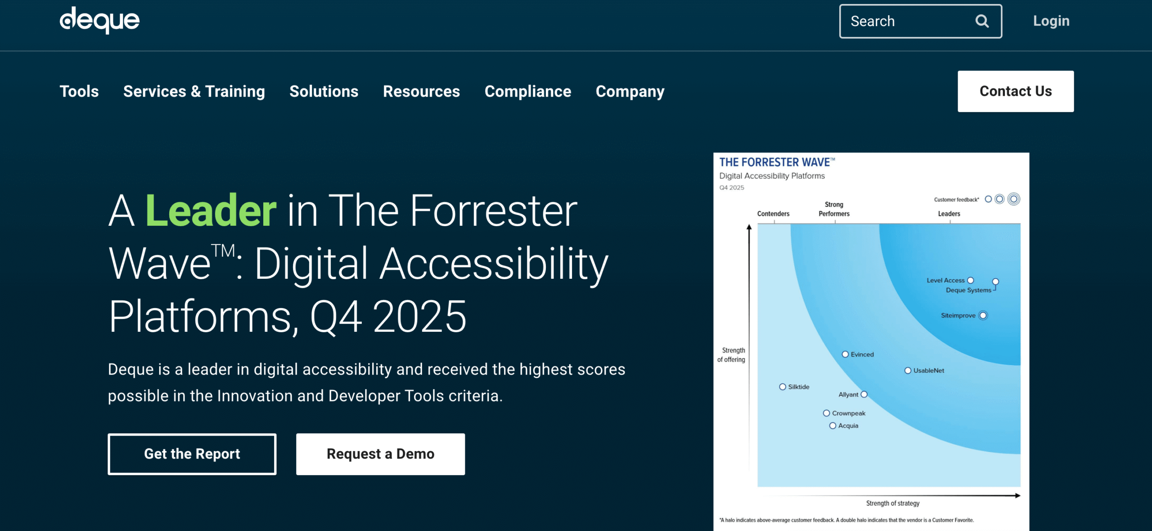
Task: Click the search magnifier icon
Action: coord(982,21)
